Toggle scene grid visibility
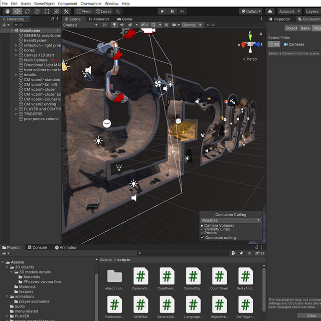 pyautogui.click(x=153, y=25)
